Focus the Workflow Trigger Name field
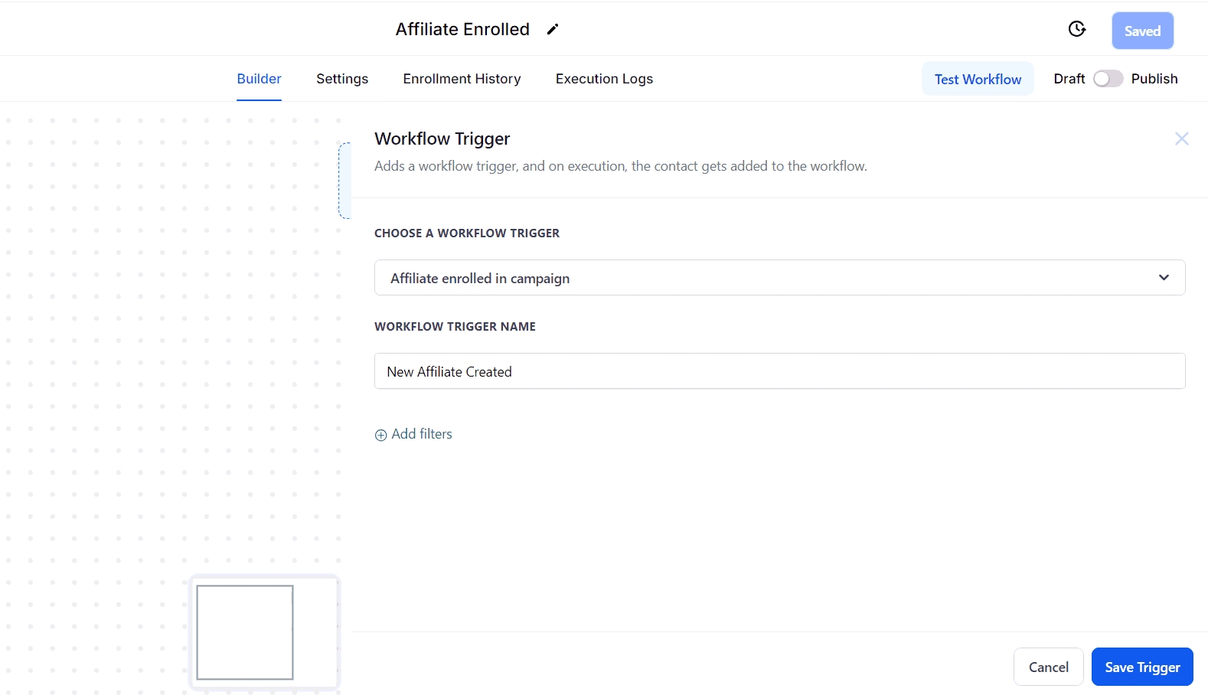Screen dimensions: 1208x695 pos(779,371)
